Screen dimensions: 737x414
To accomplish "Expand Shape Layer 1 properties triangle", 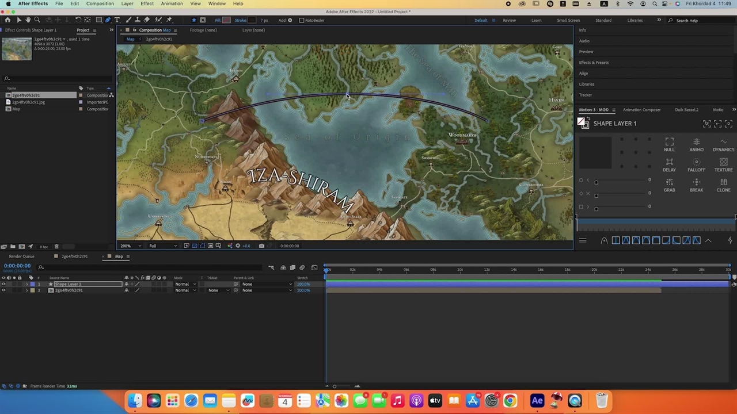I will click(x=26, y=284).
